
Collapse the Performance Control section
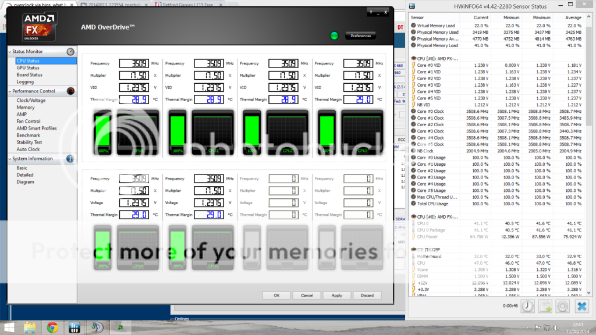point(10,91)
